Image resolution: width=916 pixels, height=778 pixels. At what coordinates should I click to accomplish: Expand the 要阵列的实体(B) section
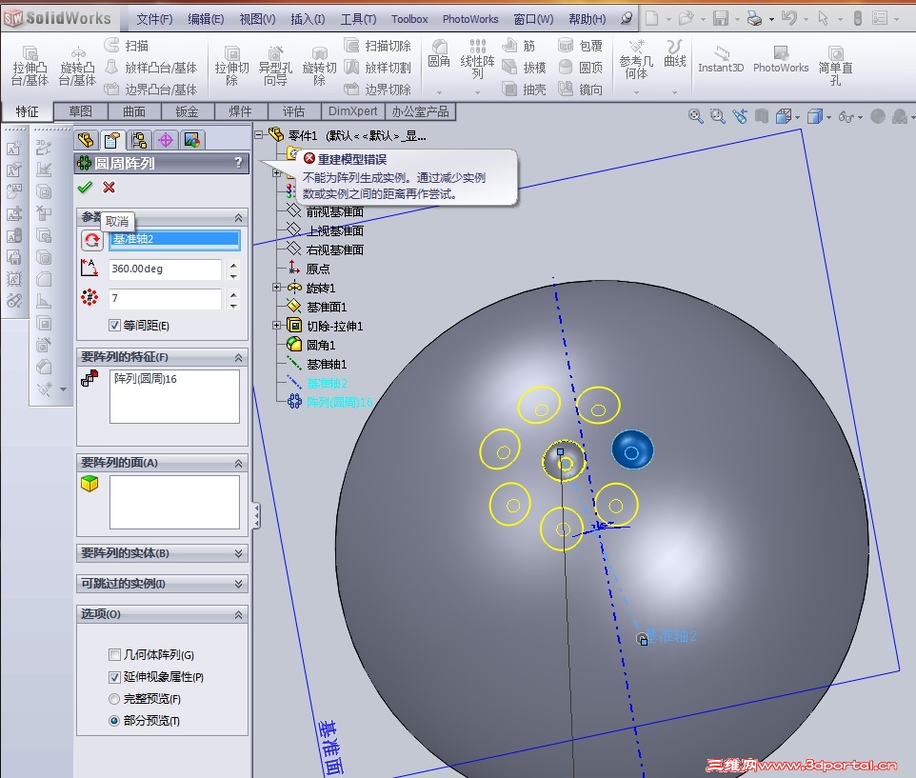238,553
